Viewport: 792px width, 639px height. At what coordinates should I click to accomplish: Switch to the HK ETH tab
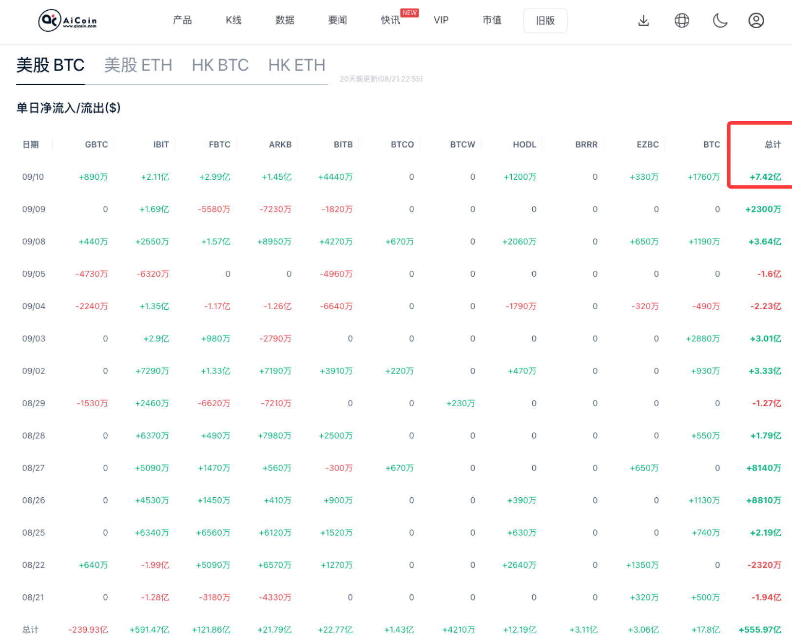[x=297, y=65]
